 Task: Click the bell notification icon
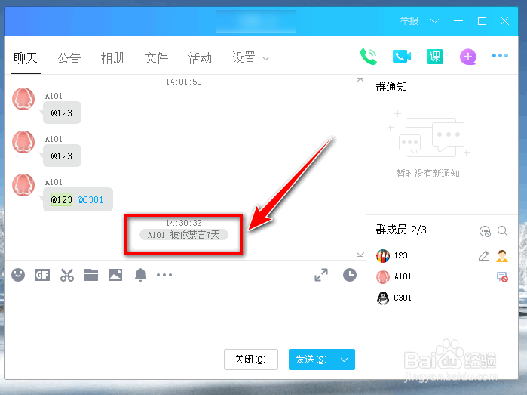tap(140, 275)
